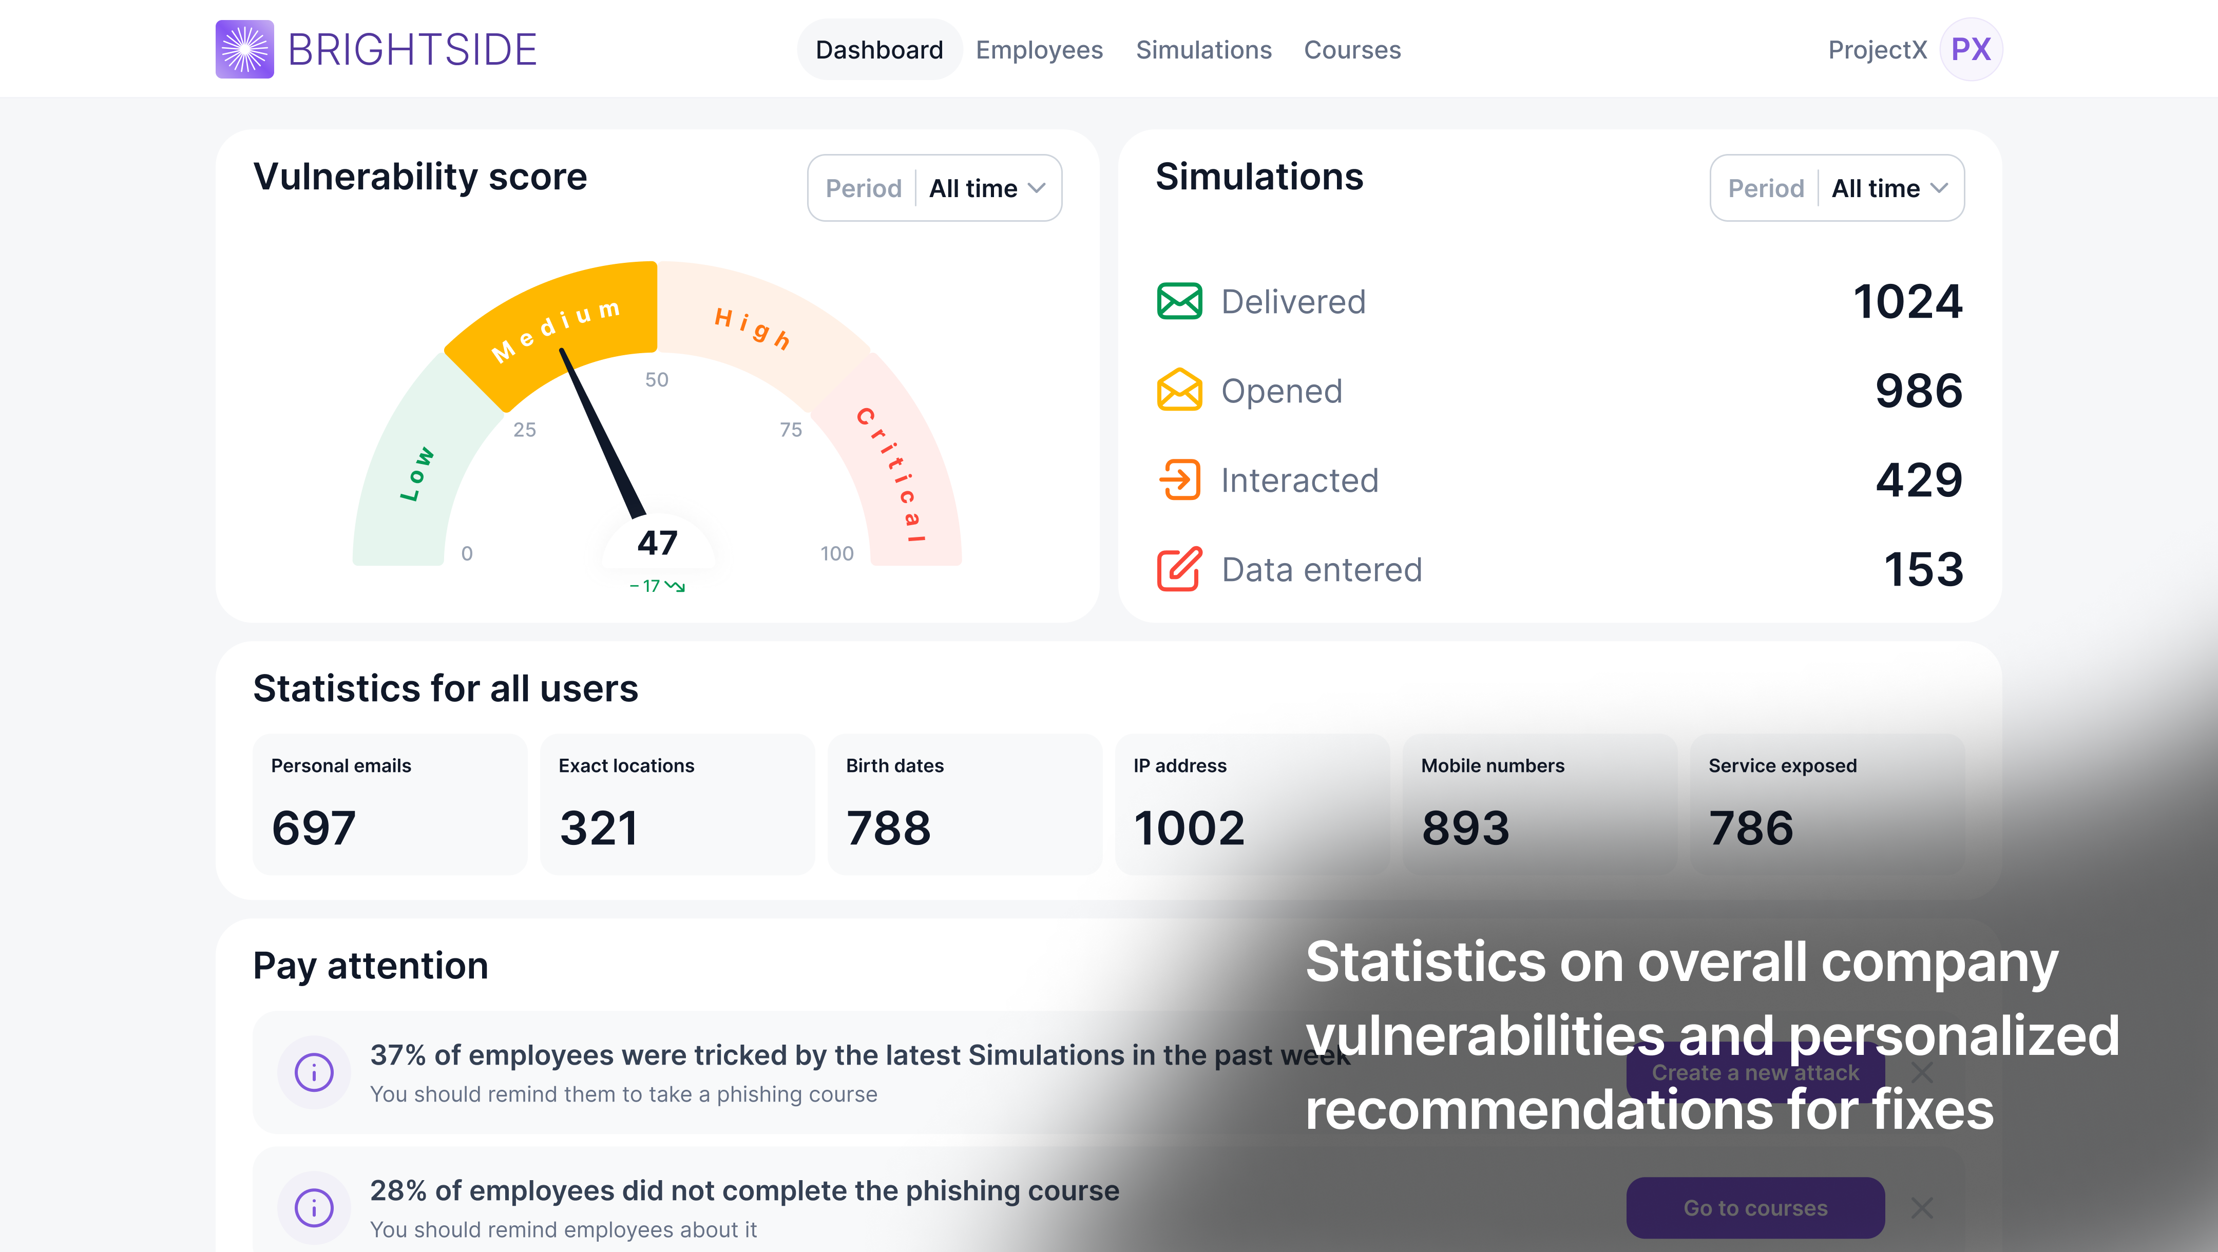Viewport: 2218px width, 1252px height.
Task: Open the ProjectX account menu
Action: pos(1877,50)
